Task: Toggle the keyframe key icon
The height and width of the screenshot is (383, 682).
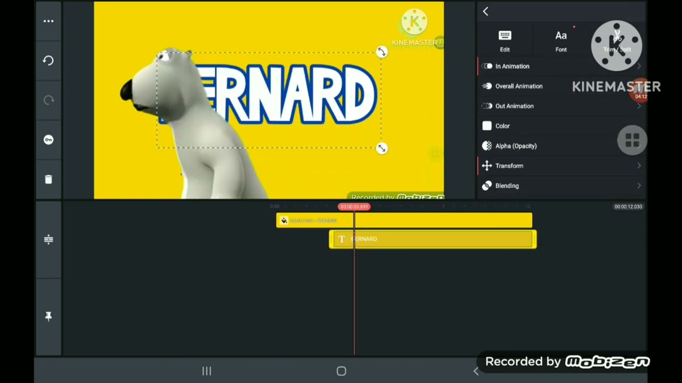Action: [x=48, y=139]
